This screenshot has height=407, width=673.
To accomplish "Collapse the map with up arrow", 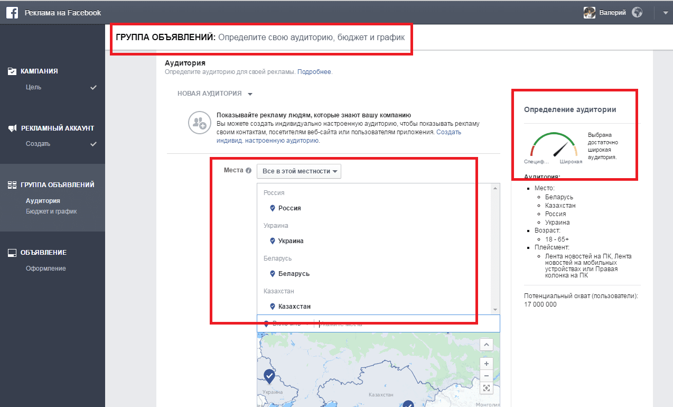I will (487, 345).
